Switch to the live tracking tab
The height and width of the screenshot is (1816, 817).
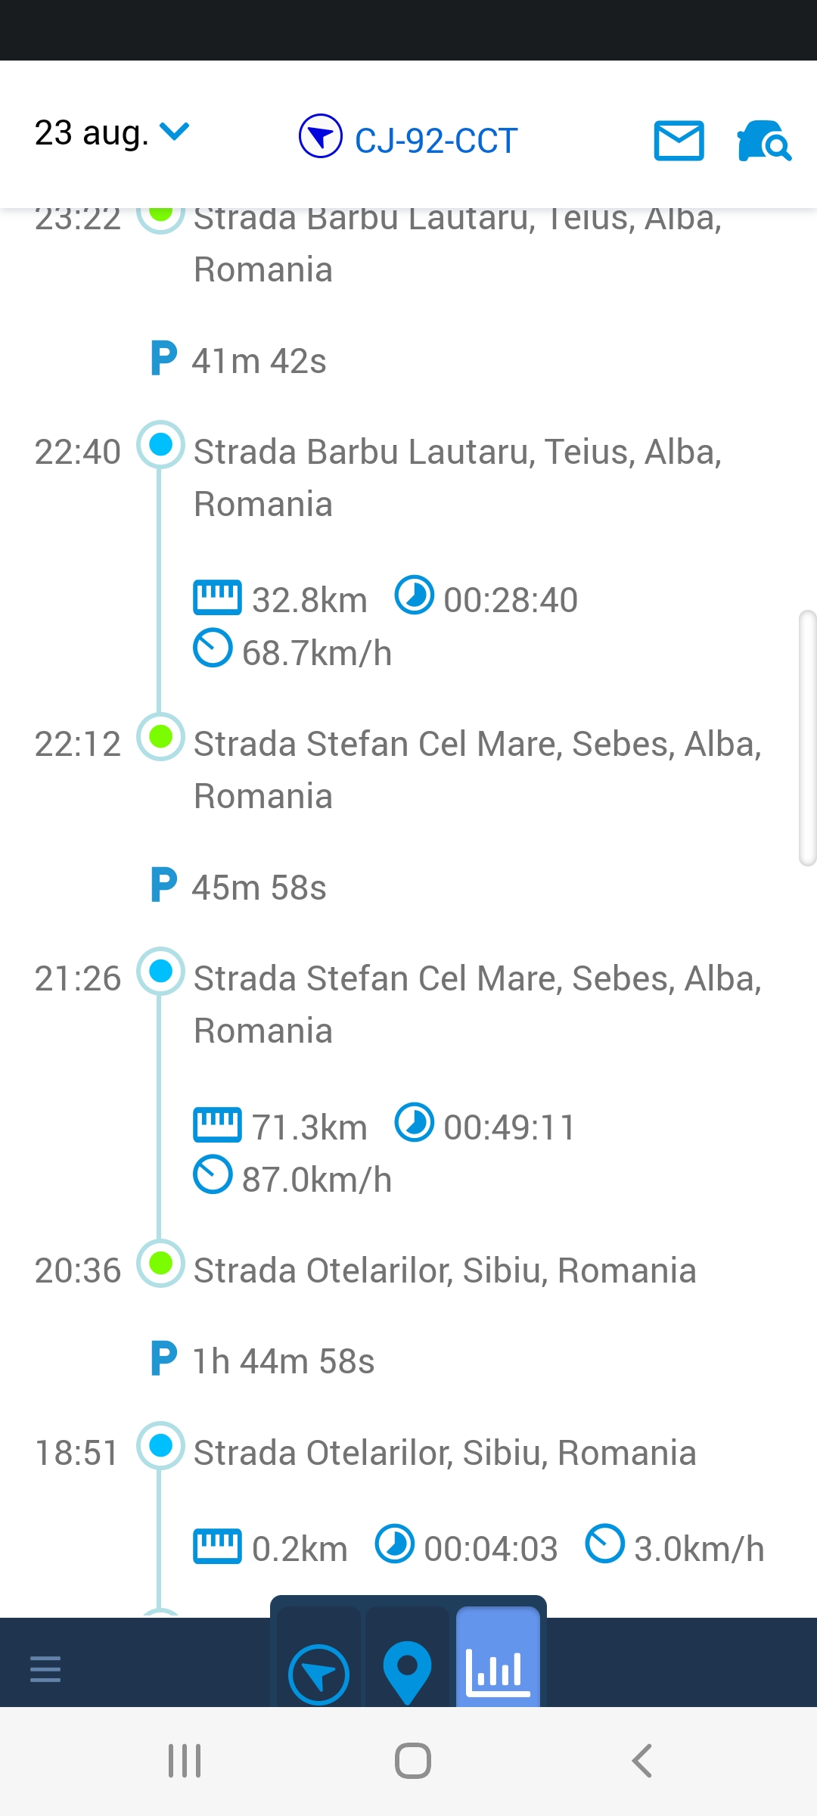pos(318,1674)
